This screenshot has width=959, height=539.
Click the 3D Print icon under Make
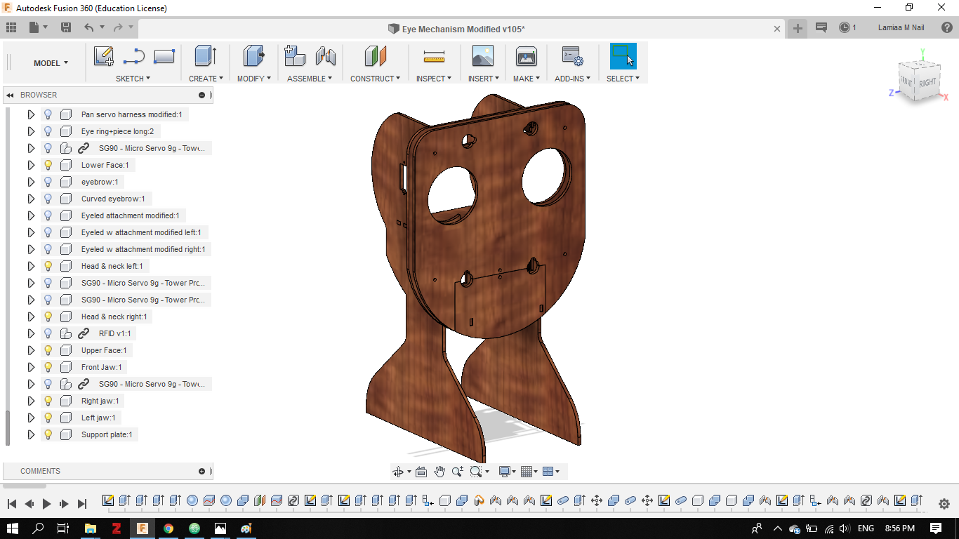click(526, 57)
